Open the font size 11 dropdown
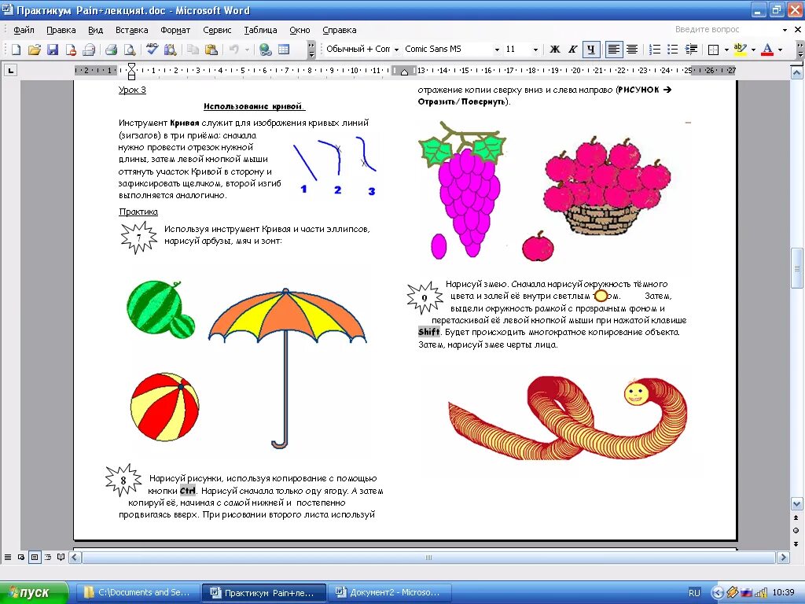The width and height of the screenshot is (805, 604). 535,50
